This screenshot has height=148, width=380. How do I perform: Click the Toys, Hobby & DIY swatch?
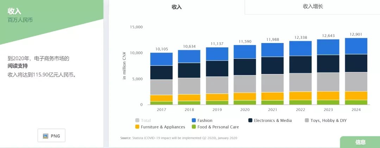[x=306, y=121]
